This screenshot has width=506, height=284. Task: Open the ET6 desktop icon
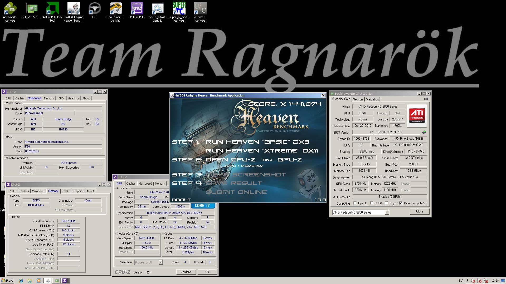tap(95, 11)
